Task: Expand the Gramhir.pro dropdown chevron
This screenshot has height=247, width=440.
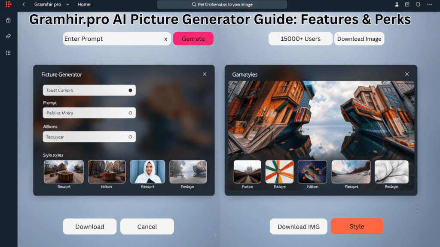Action: click(67, 4)
